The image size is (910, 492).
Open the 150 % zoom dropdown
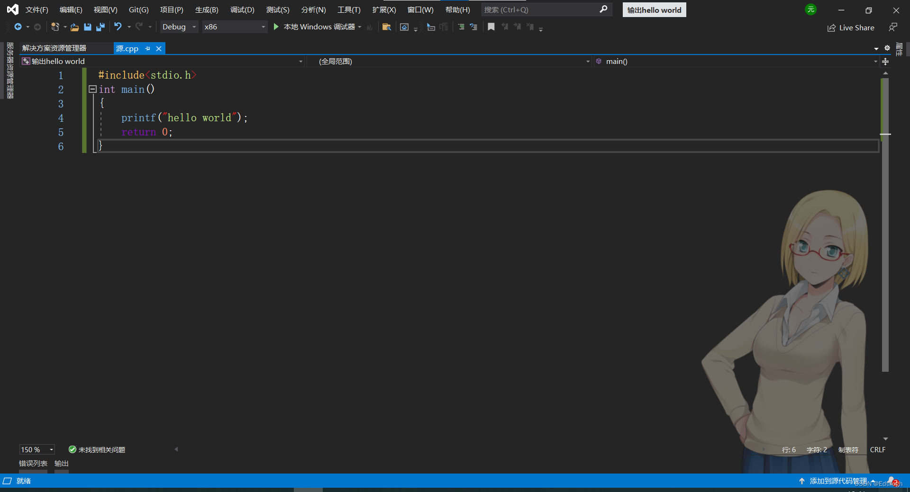(37, 449)
